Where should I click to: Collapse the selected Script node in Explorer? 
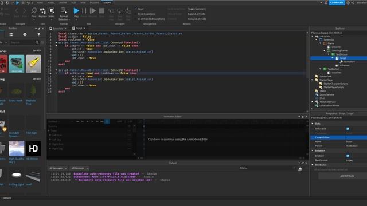[x=333, y=58]
